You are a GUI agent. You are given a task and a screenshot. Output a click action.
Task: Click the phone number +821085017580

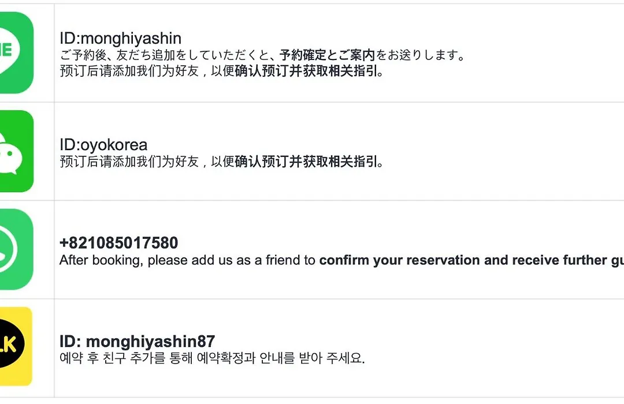pos(118,243)
